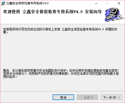Click the 安装程序将引导您 description paragraph
125x103 pixels.
coord(60,31)
